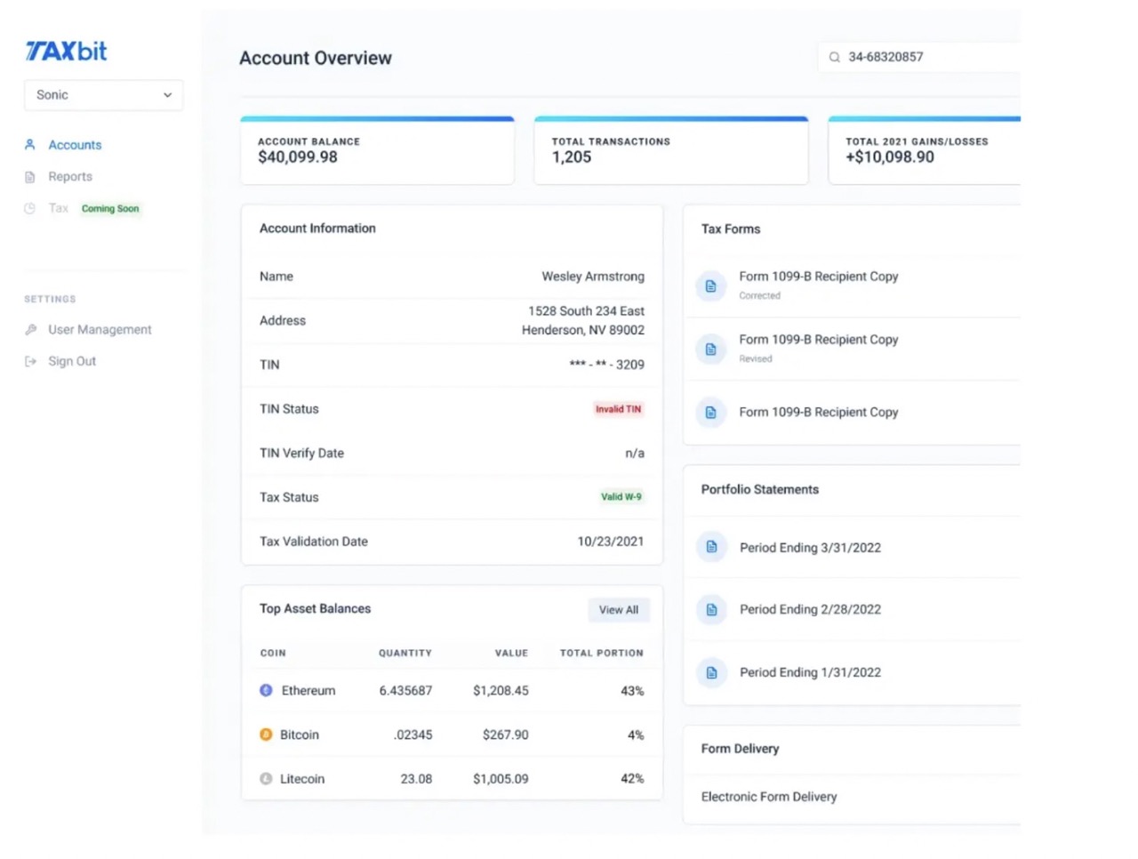Click the Valid W-9 status badge
Image resolution: width=1138 pixels, height=859 pixels.
[621, 496]
